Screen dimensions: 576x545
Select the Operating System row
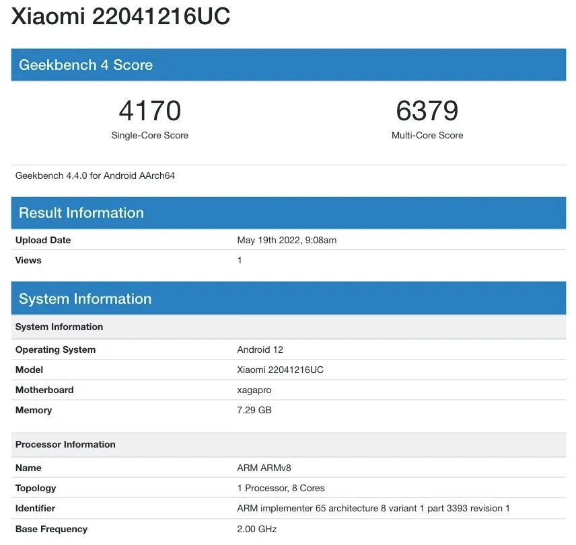point(56,349)
